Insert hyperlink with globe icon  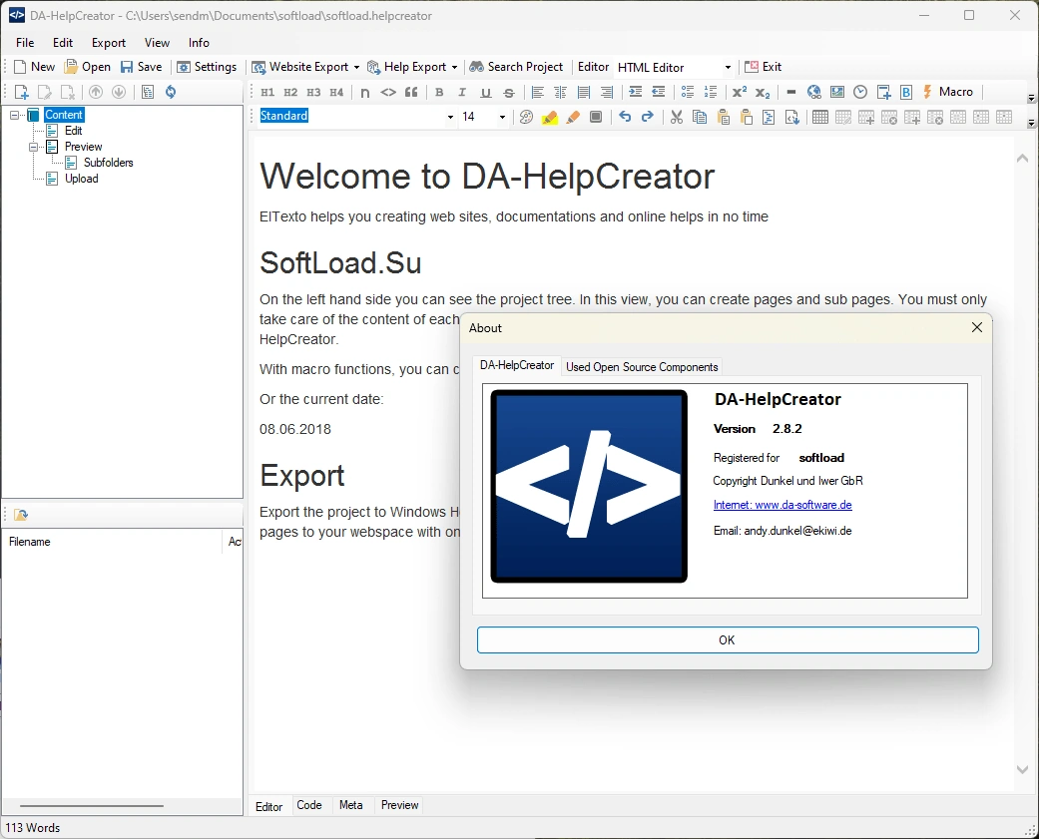[x=814, y=92]
